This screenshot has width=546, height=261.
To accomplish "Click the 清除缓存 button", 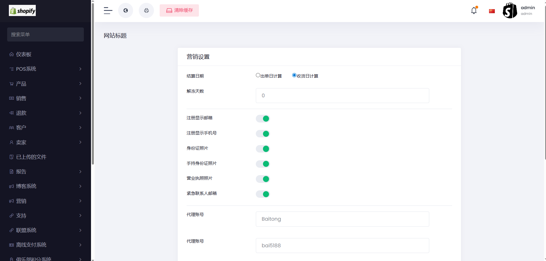I will 179,11.
